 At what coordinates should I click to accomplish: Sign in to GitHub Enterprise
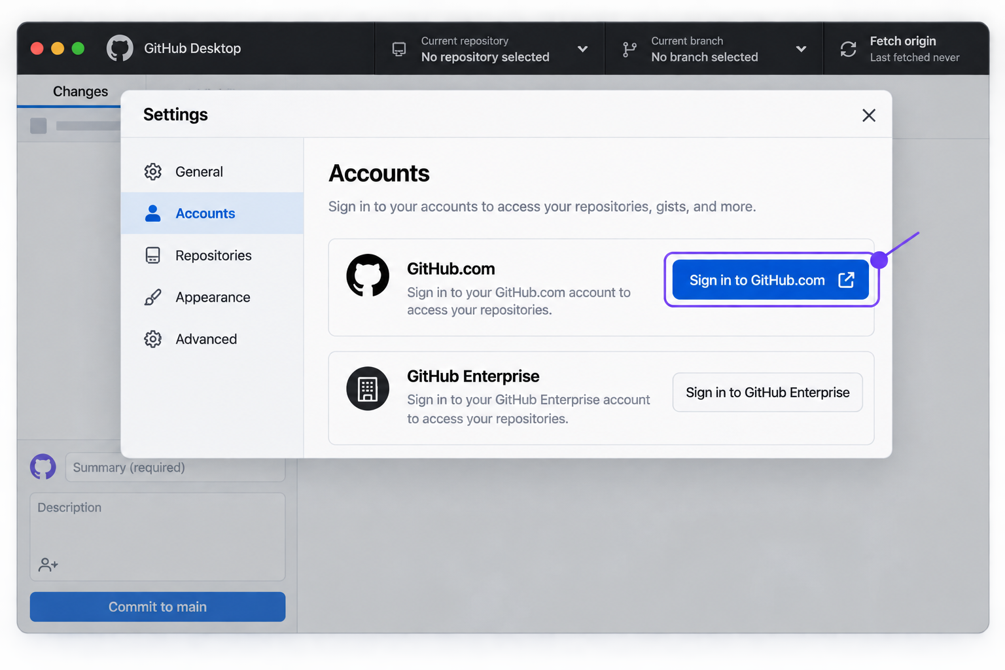click(x=767, y=393)
